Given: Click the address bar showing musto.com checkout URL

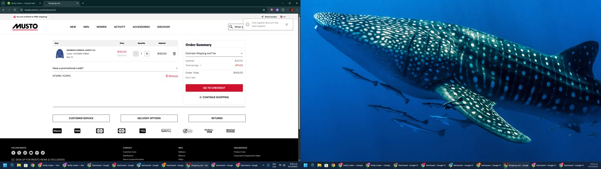Looking at the screenshot, I should 140,10.
